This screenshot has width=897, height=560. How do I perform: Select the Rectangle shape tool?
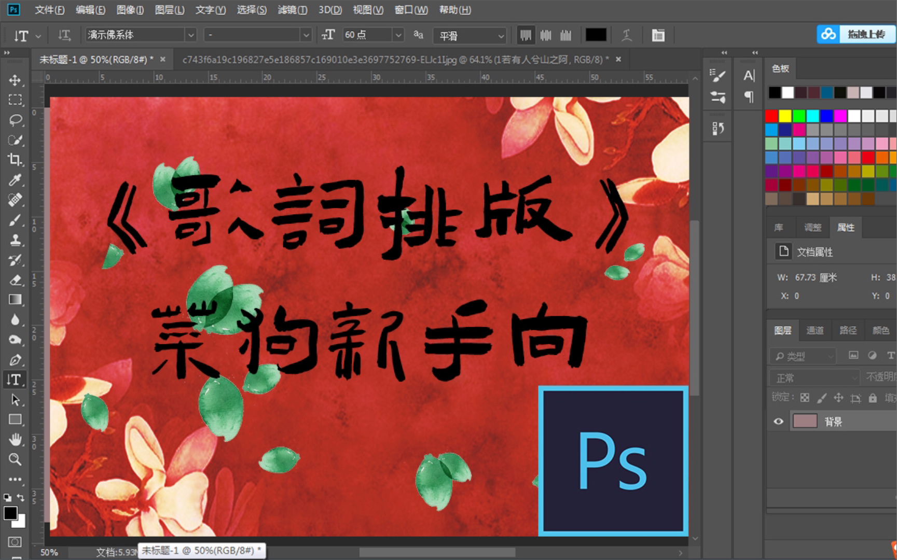(15, 419)
